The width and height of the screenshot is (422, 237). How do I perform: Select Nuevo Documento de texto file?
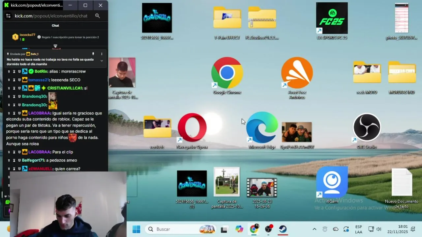[x=402, y=188]
